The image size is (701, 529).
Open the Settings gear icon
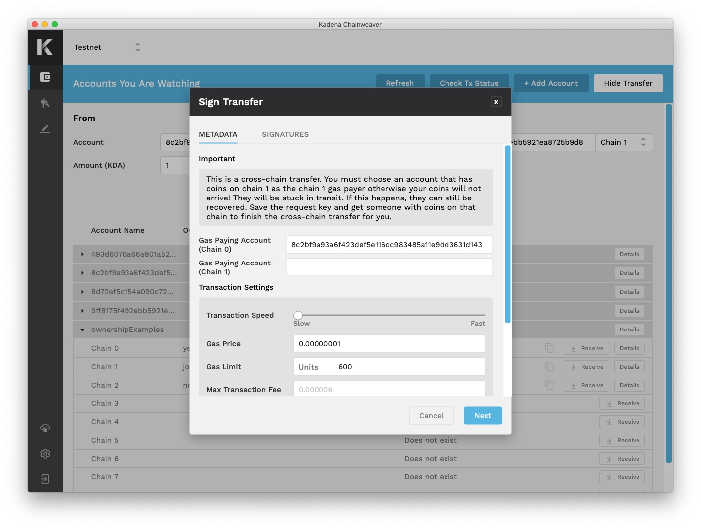coord(45,454)
